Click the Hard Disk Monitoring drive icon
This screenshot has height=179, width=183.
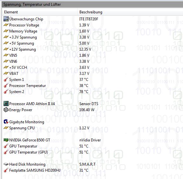pyautogui.click(x=6, y=164)
